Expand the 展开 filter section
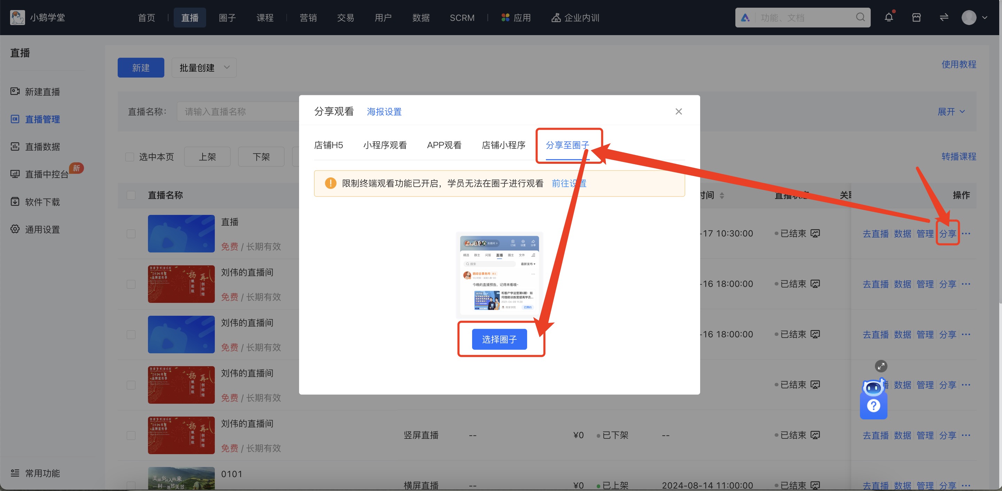This screenshot has width=1002, height=491. (x=951, y=112)
